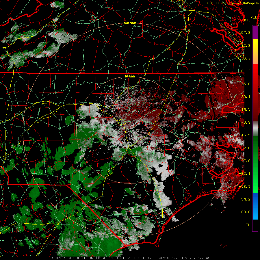Click the 92.3 velocity scale value
Viewport: 260px width, 260px height.
point(246,45)
